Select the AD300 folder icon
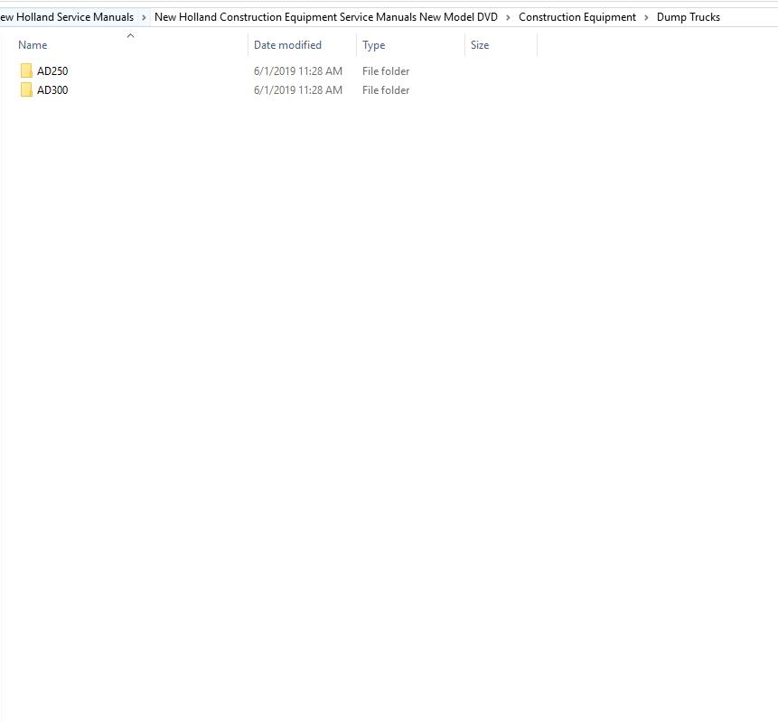Viewport: 778px width, 722px height. point(26,89)
